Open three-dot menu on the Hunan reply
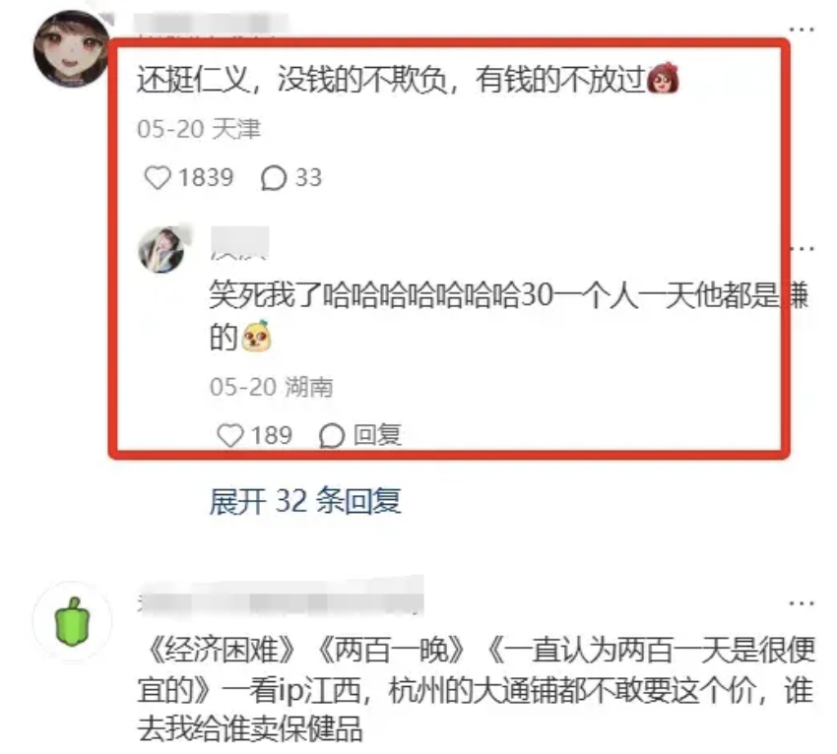Screen dimensions: 837x754 point(803,249)
